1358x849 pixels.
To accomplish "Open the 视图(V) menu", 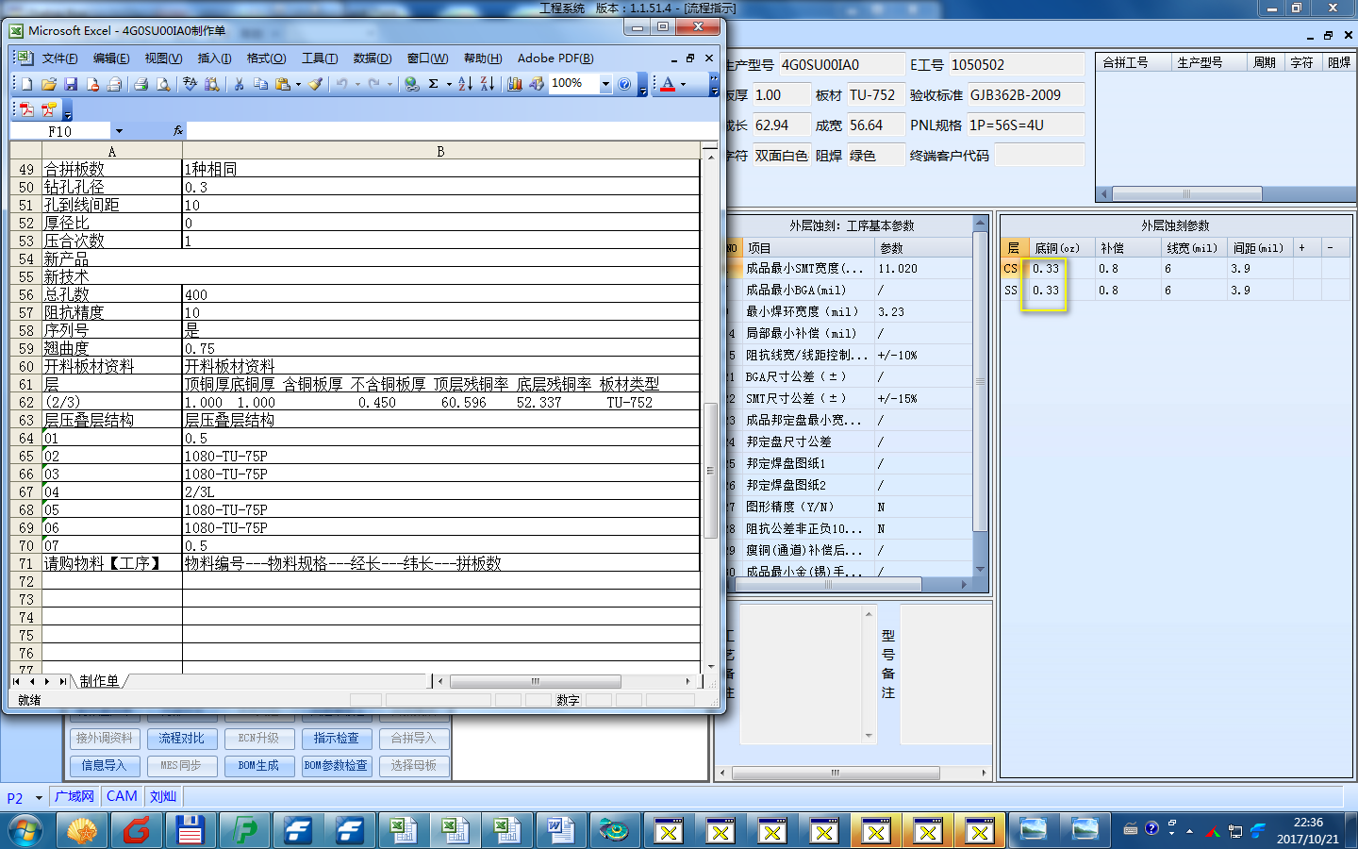I will [x=163, y=58].
